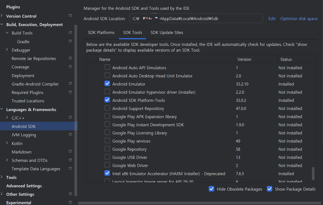
Task: Click project-level icon beside Template Data Languages
Action: 71,169
